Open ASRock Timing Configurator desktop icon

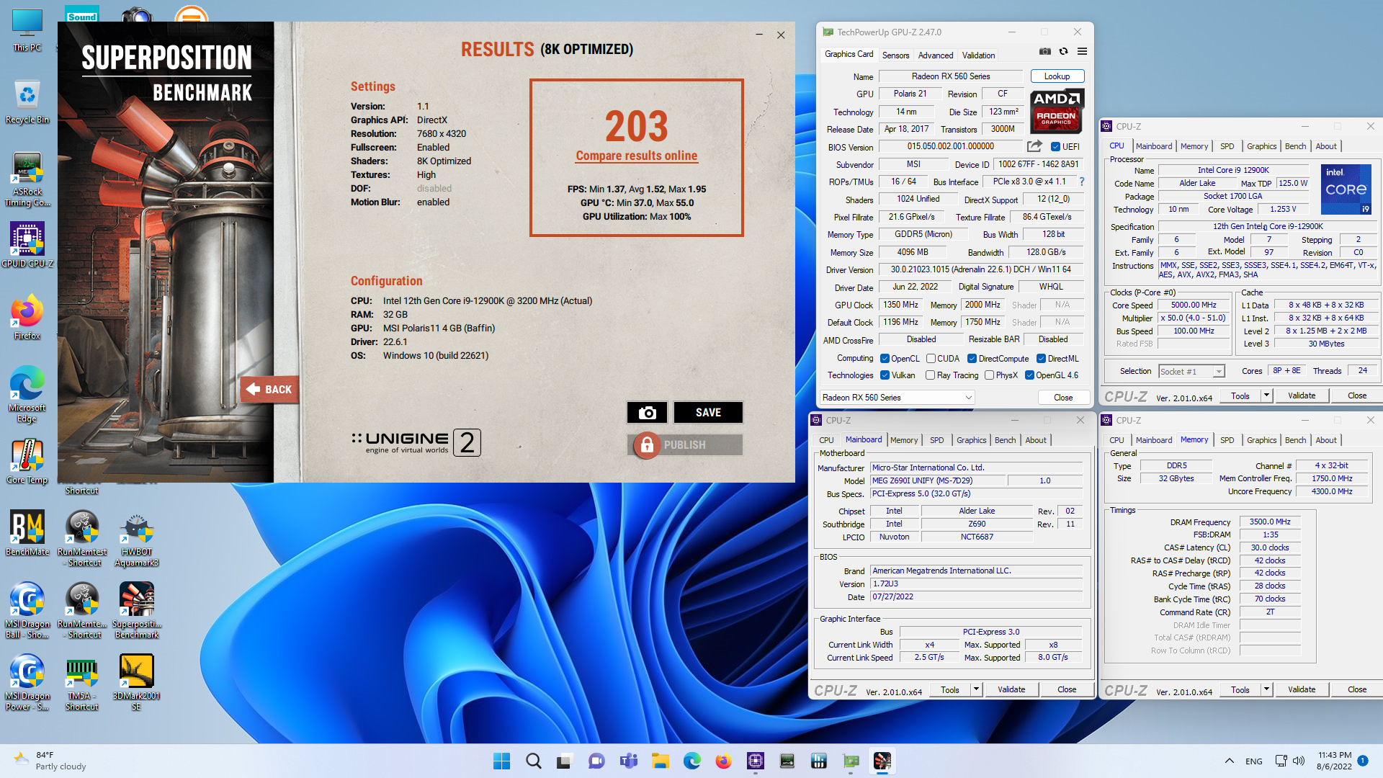(27, 180)
